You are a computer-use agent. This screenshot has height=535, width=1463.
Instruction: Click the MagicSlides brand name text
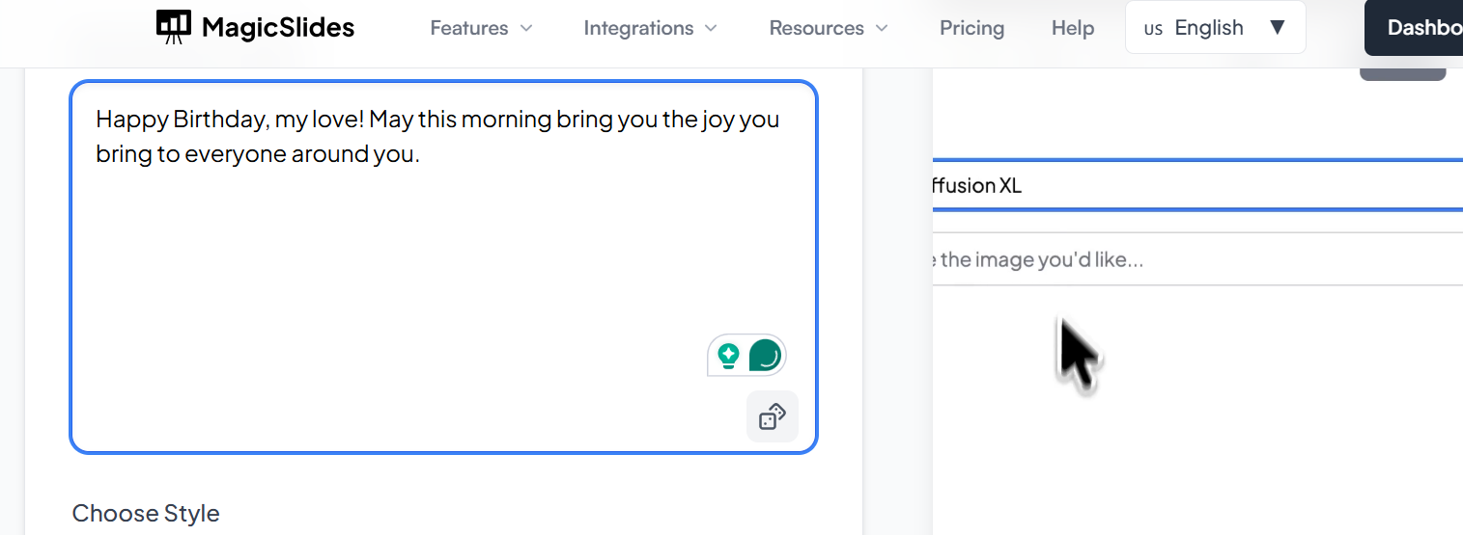click(x=278, y=28)
